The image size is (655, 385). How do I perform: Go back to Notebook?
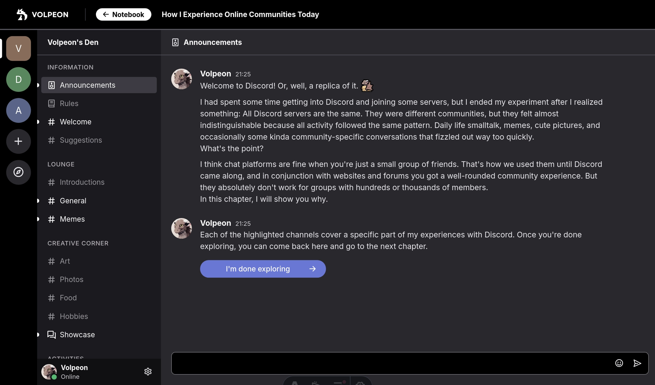tap(123, 14)
